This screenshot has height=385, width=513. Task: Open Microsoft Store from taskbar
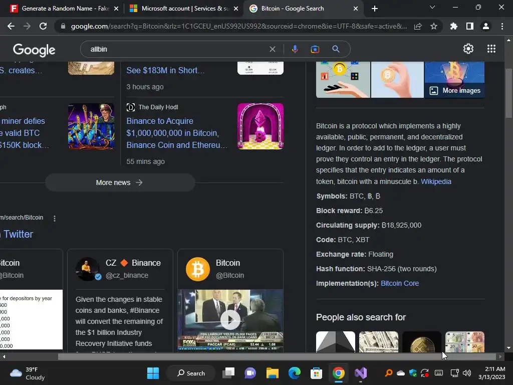coord(317,373)
